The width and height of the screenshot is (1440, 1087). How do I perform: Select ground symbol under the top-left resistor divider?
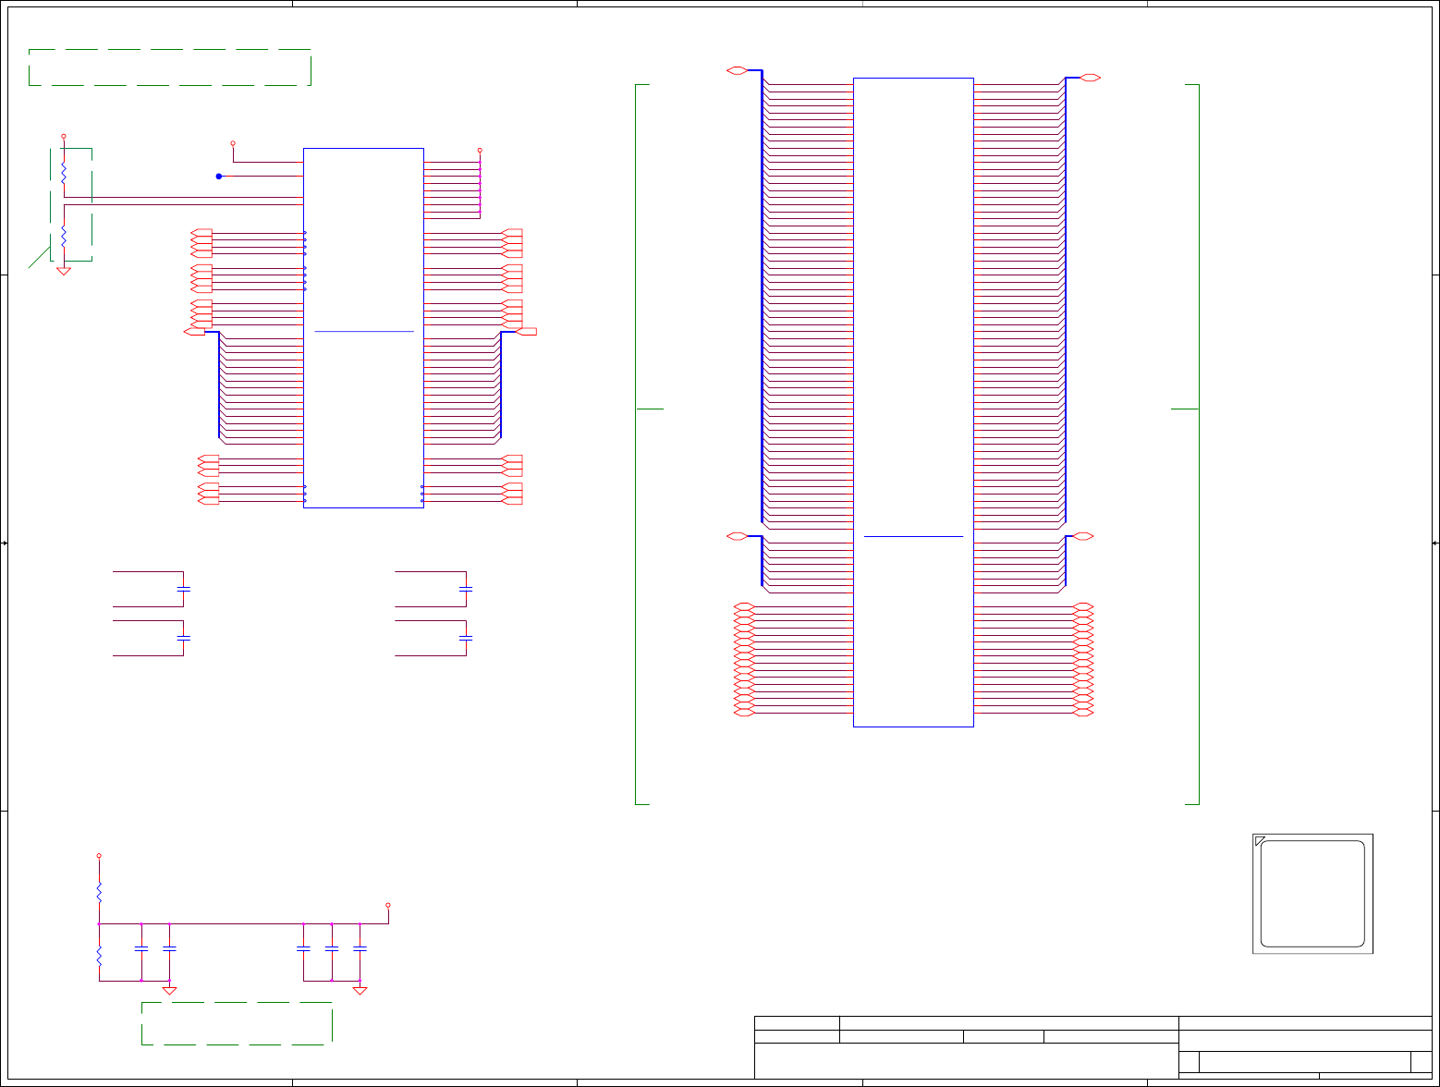point(64,271)
